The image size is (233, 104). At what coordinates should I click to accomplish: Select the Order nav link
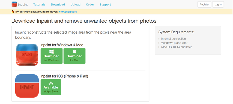(x=90, y=4)
